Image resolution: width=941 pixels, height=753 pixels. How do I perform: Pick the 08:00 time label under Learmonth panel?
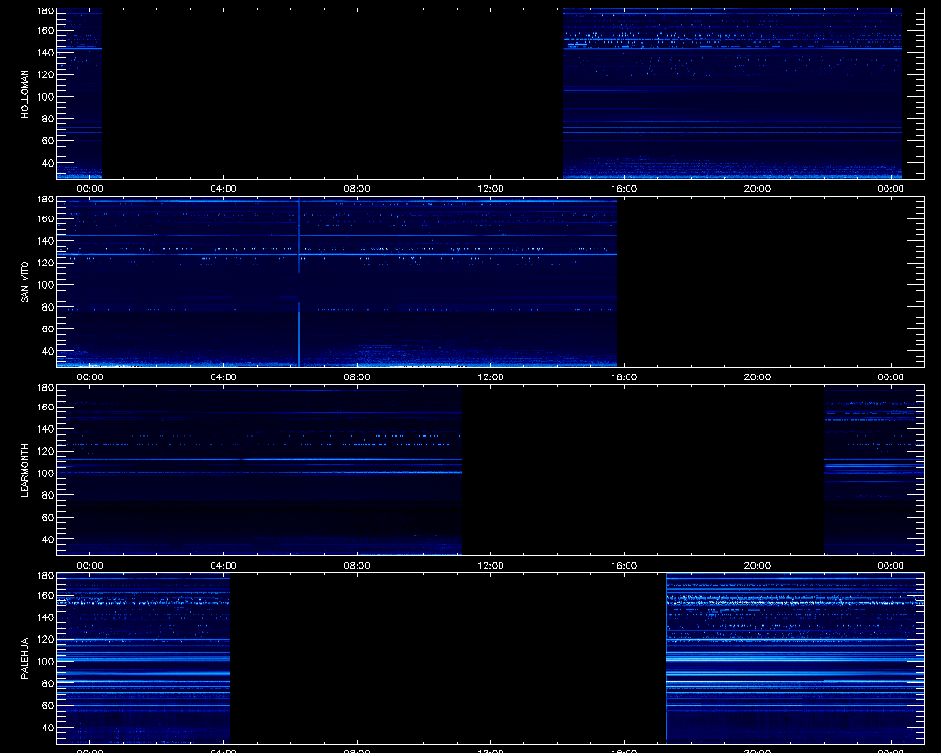[357, 565]
